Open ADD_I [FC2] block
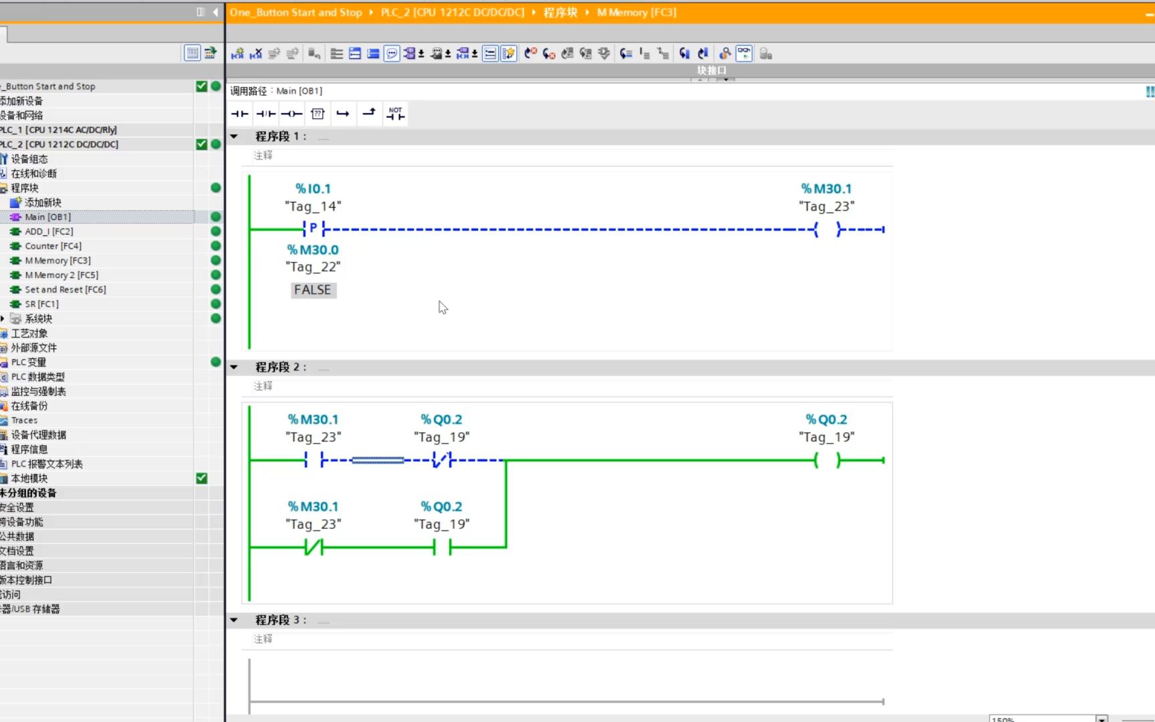 pyautogui.click(x=49, y=231)
